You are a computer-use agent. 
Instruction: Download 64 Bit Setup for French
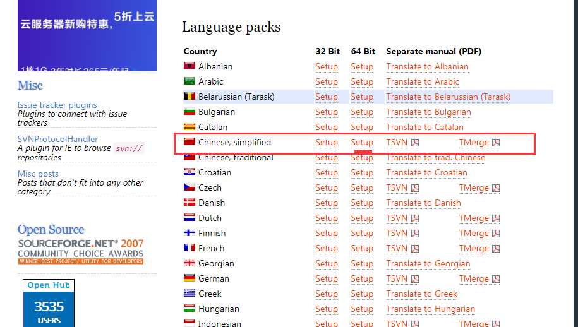361,248
